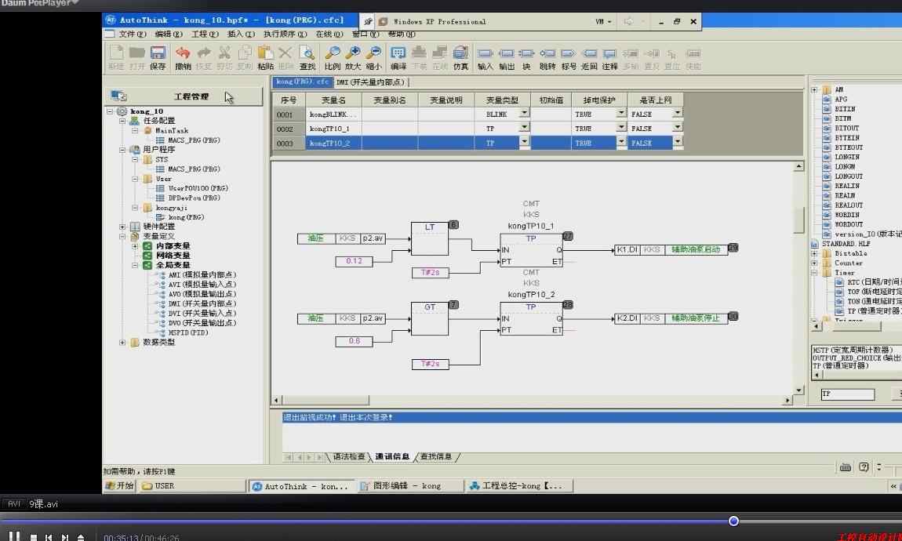
Task: Expand the 数据类型 tree node
Action: click(x=122, y=342)
